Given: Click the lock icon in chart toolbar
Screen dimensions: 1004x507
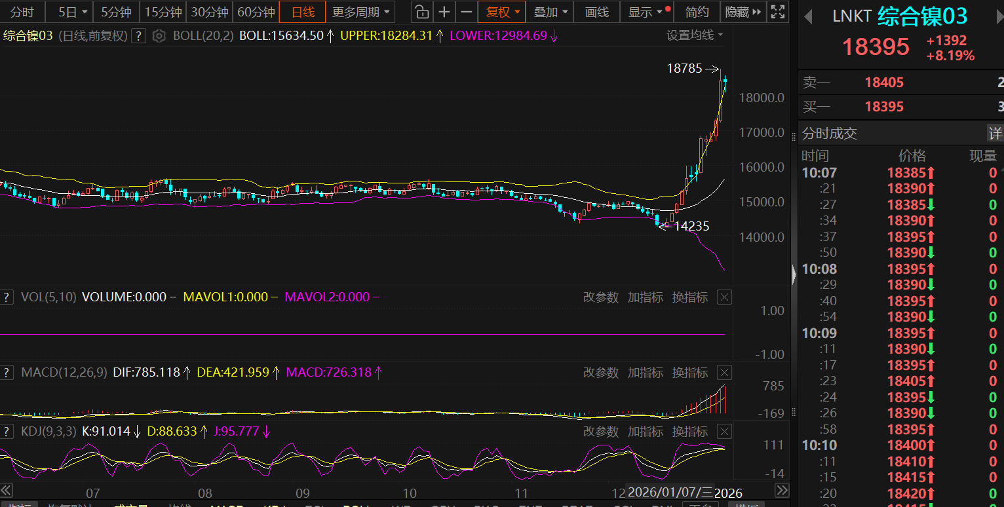Looking at the screenshot, I should click(422, 12).
